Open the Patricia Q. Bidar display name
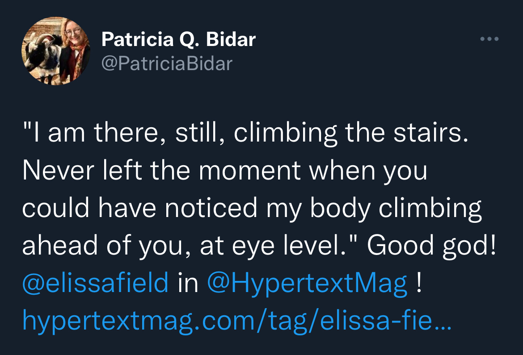This screenshot has height=355, width=523. pyautogui.click(x=178, y=40)
